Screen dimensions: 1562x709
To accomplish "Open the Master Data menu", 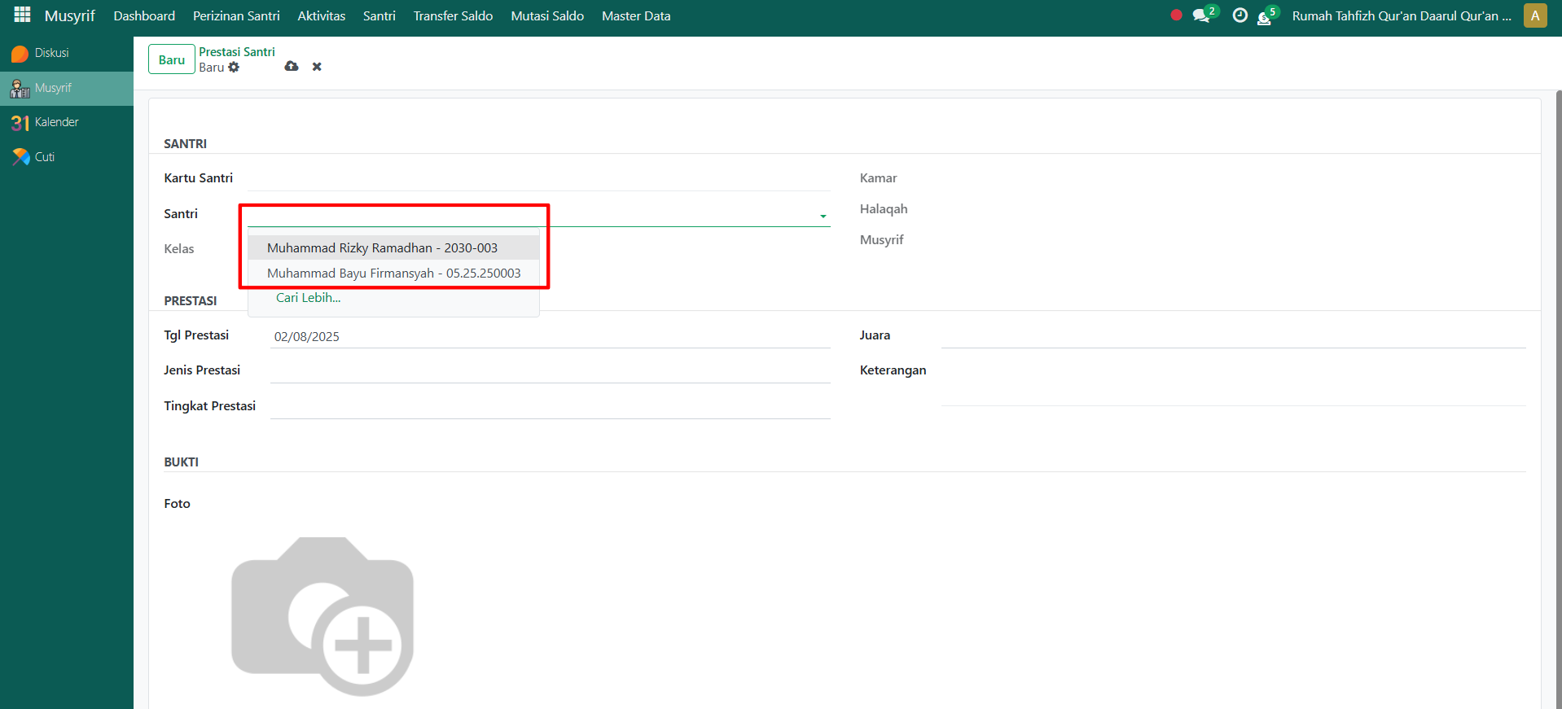I will (x=635, y=16).
